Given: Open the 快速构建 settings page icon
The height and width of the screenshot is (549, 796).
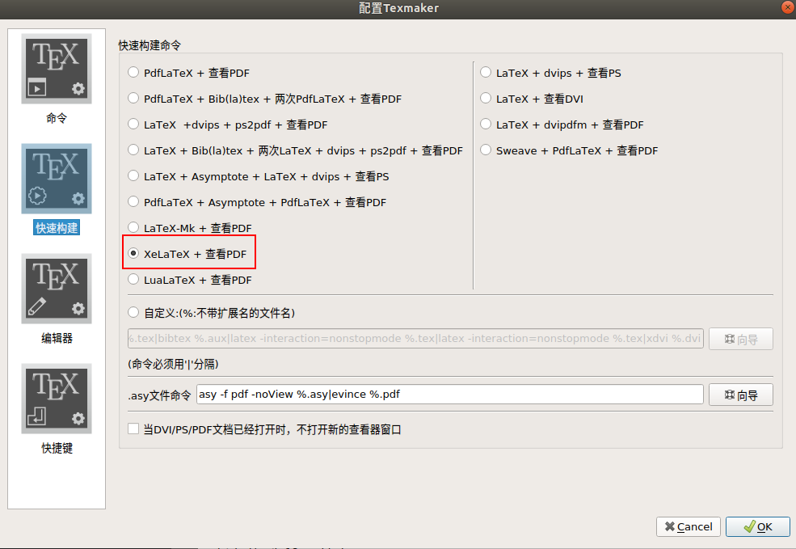Looking at the screenshot, I should 57,179.
